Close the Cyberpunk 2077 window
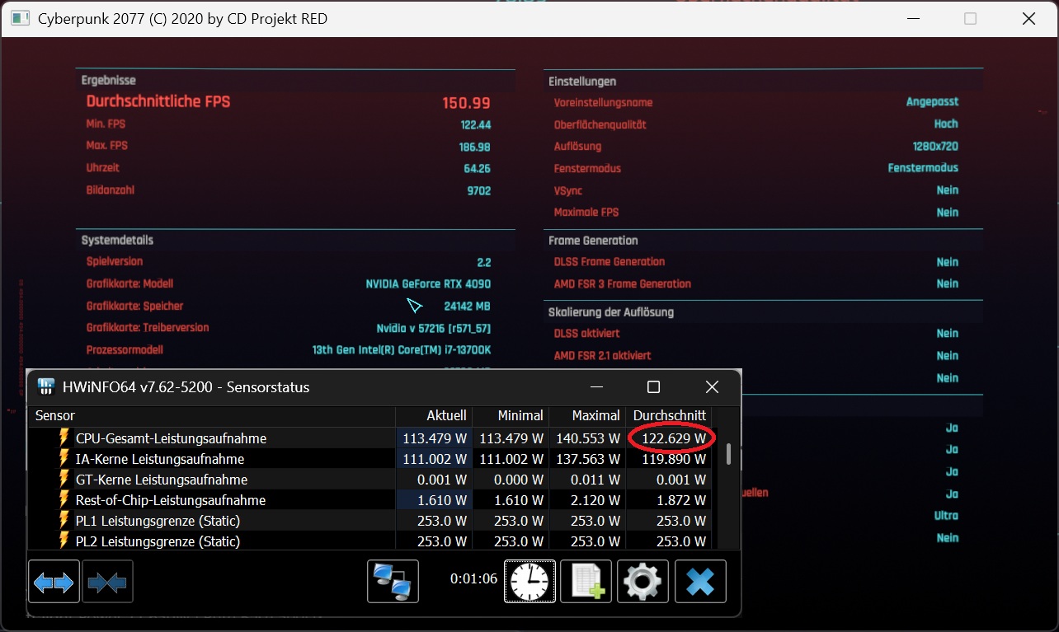1059x632 pixels. tap(1028, 18)
